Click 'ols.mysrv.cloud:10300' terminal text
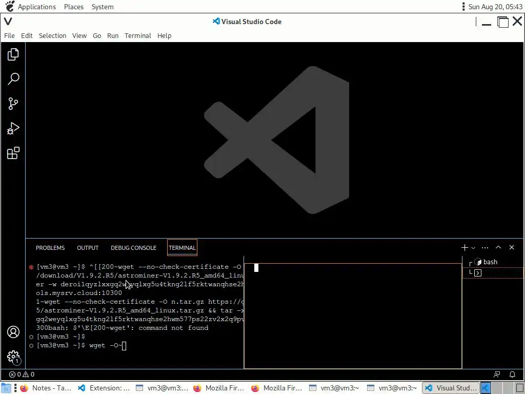525x394 pixels. click(x=79, y=293)
